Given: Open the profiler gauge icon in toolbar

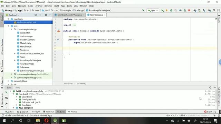Looking at the screenshot, I should pyautogui.click(x=180, y=10).
